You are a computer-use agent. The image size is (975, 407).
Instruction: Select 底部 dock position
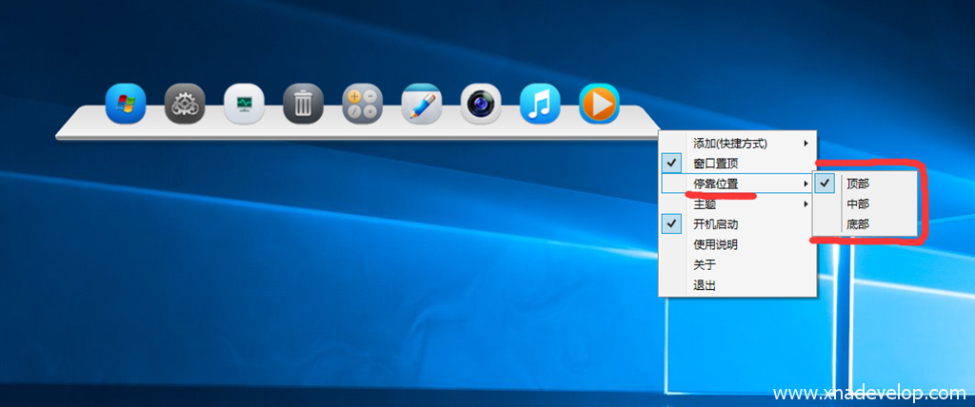pyautogui.click(x=857, y=224)
